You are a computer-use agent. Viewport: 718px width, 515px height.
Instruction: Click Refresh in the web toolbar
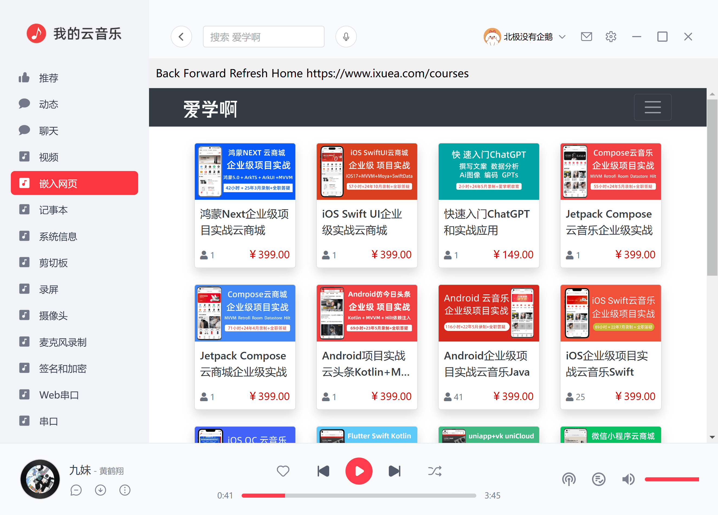pyautogui.click(x=248, y=73)
